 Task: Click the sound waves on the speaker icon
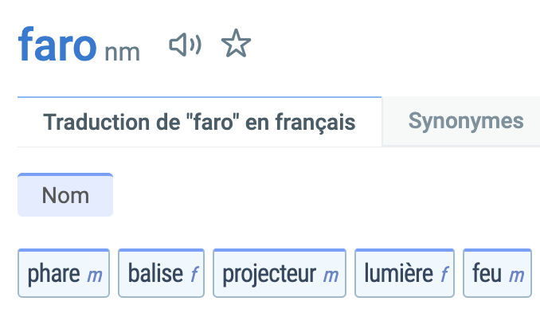[196, 45]
